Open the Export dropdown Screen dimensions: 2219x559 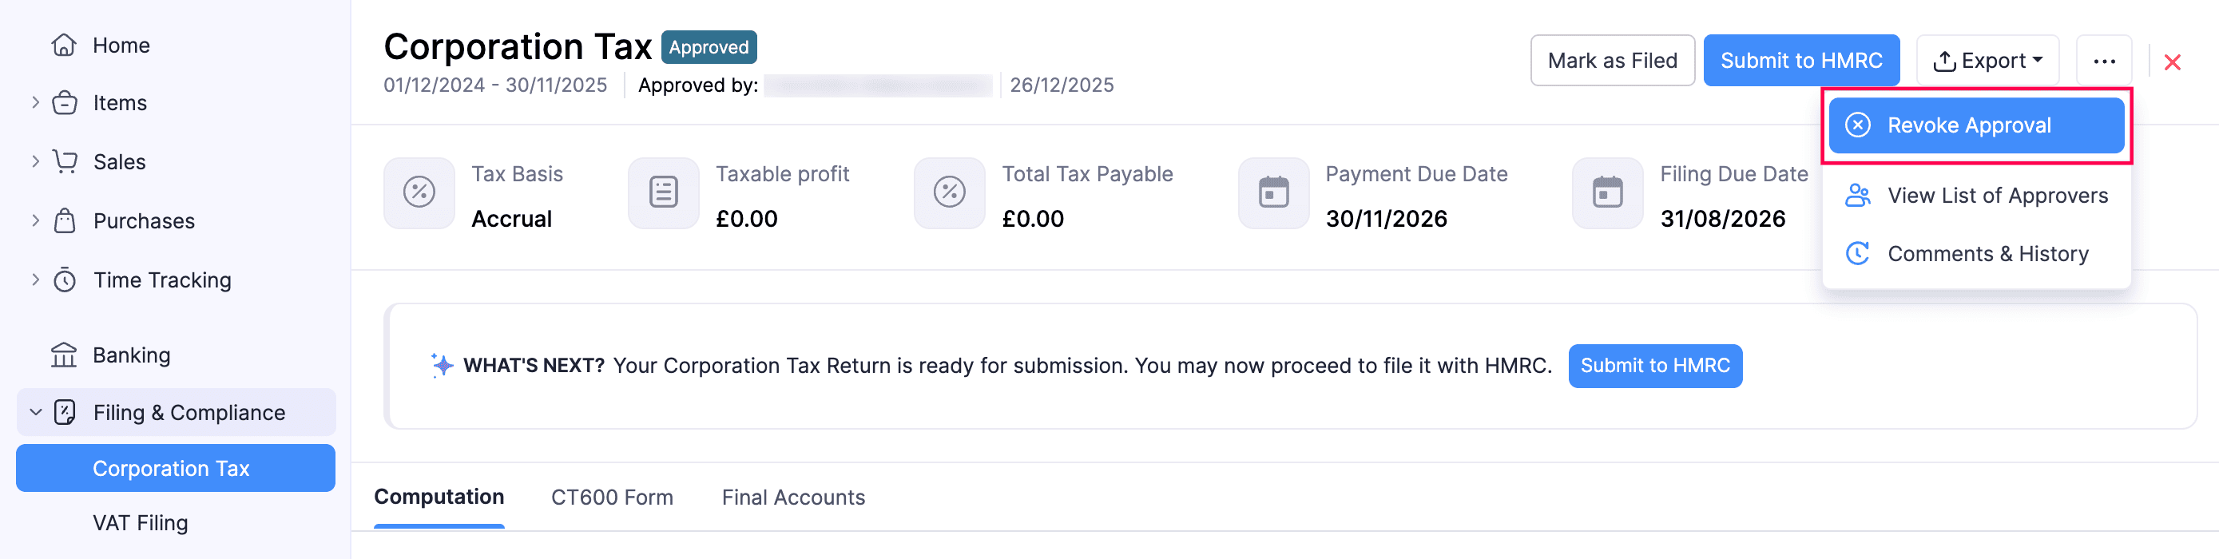(x=1987, y=61)
